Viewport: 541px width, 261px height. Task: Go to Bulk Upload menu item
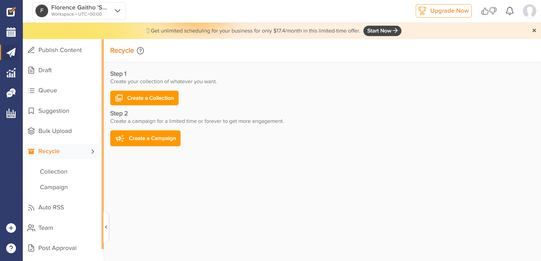tap(55, 131)
